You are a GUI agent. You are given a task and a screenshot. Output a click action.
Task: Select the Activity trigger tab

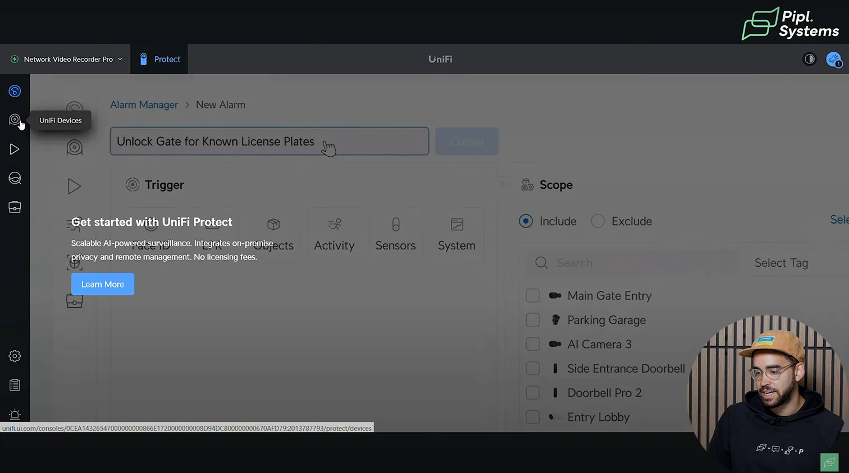334,235
